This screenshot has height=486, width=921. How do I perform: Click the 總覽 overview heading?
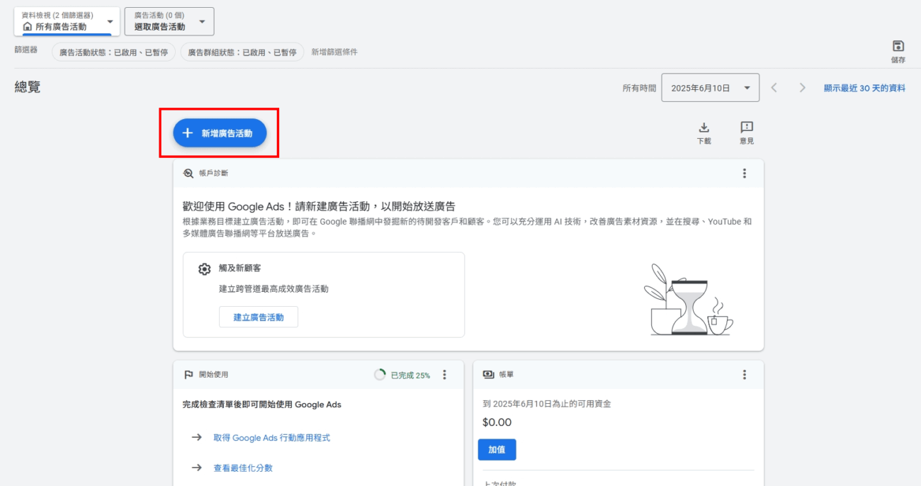point(28,87)
